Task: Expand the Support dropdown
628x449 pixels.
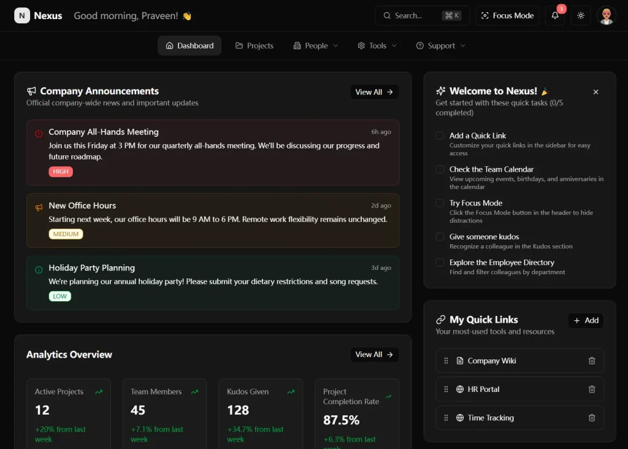Action: [440, 45]
